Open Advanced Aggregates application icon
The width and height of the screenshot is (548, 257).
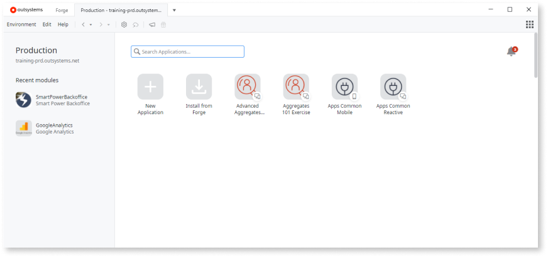(247, 87)
